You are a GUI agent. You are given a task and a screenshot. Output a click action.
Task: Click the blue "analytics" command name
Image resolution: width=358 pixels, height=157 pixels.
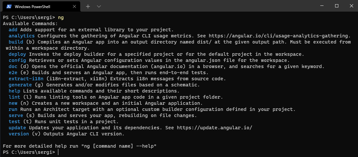point(22,36)
